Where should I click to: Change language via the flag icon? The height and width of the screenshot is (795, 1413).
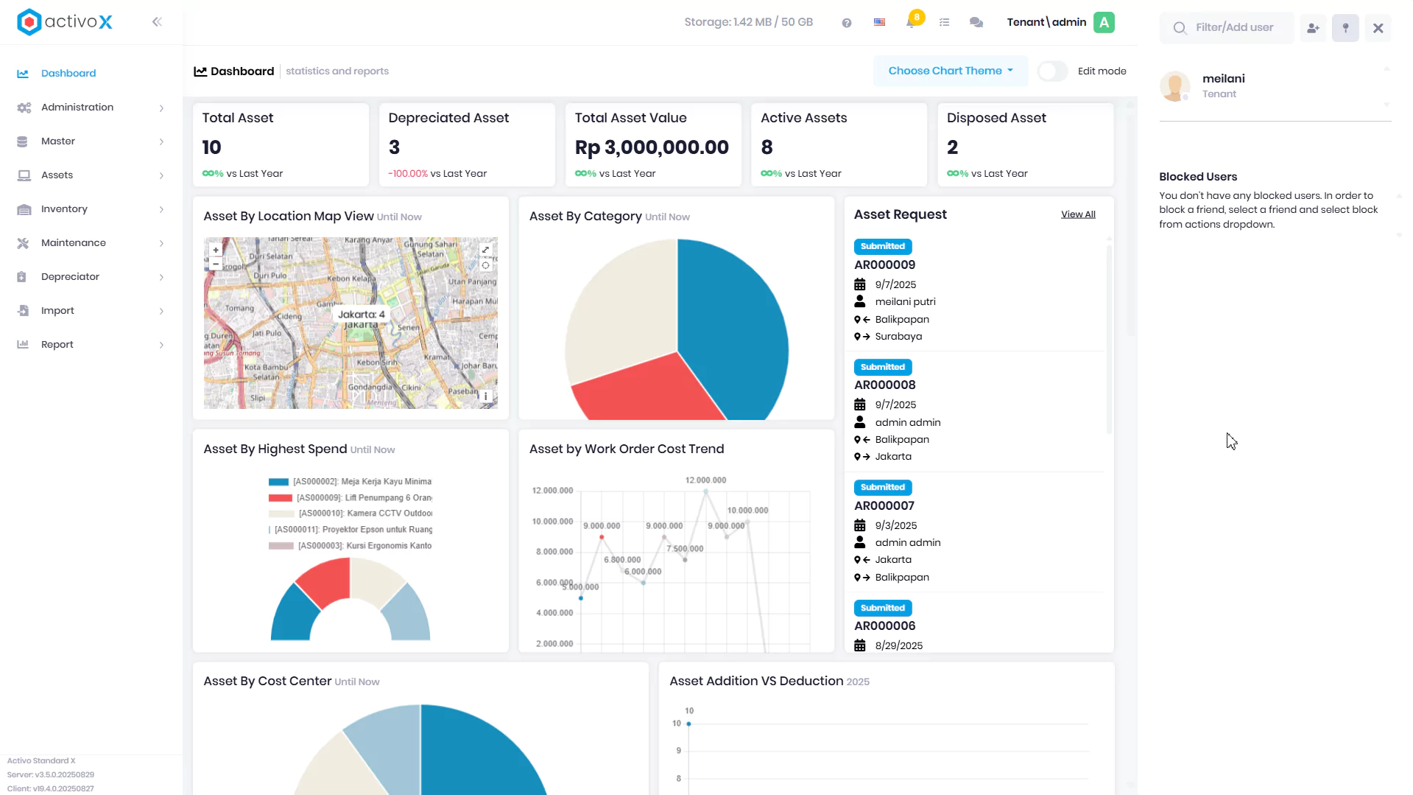(x=879, y=22)
